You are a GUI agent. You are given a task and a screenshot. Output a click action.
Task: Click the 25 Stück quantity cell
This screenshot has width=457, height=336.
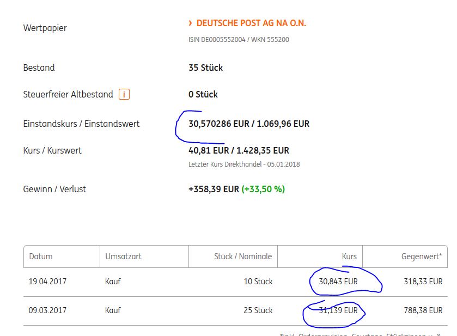coord(258,310)
